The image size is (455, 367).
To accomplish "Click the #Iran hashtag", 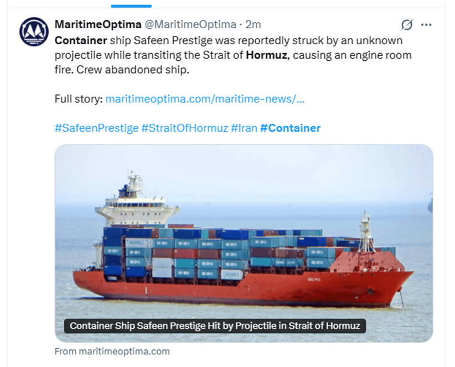I will [244, 128].
